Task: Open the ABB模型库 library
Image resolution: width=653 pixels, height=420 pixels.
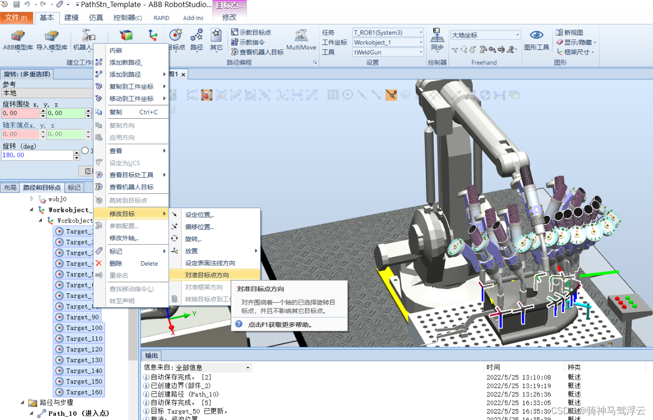Action: point(18,41)
